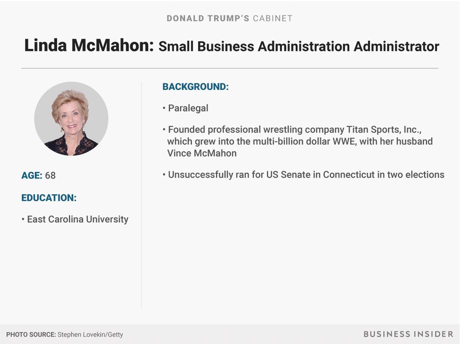Click the 'multi-billion dollar WWE' text line

[x=300, y=141]
